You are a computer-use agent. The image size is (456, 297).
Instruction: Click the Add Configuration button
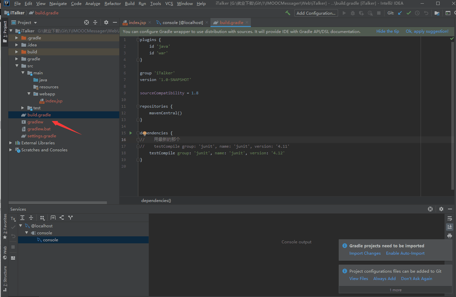click(x=316, y=13)
